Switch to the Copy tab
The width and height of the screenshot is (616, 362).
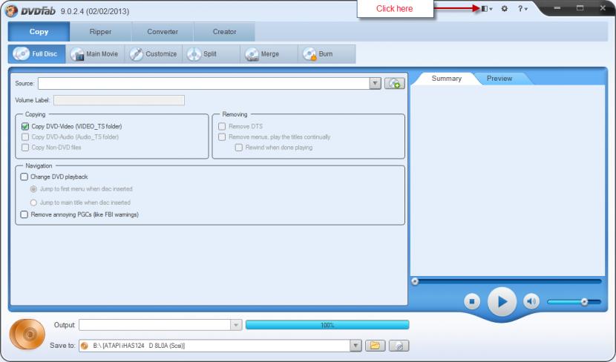(39, 32)
